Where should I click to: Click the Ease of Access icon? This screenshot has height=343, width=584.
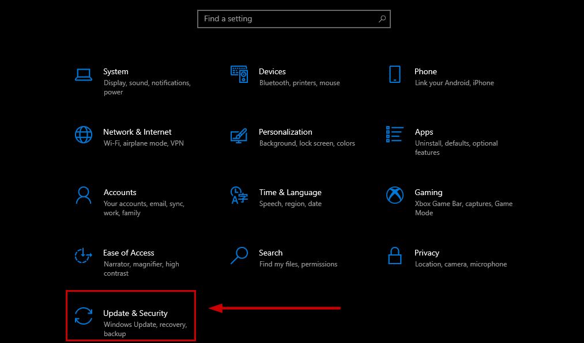(83, 256)
